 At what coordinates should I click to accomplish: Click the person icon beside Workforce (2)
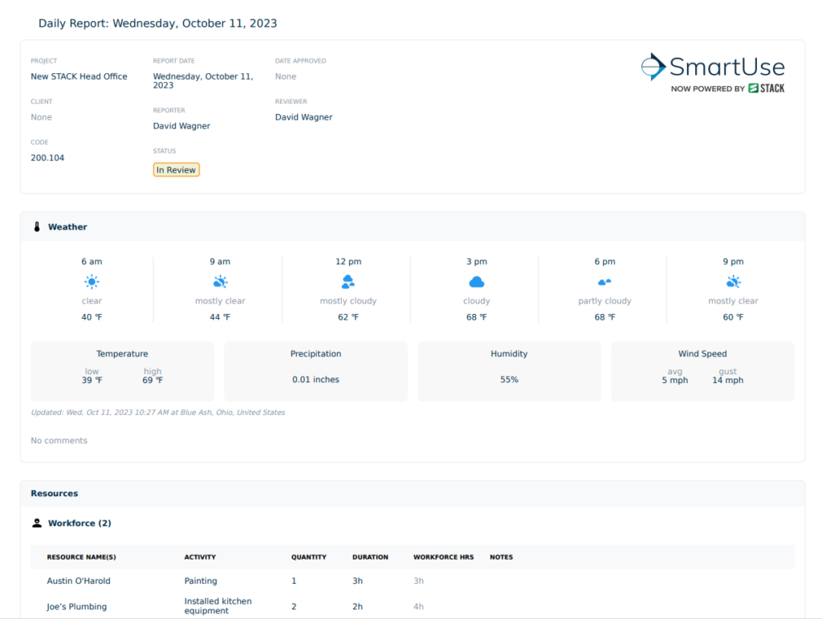(x=36, y=523)
